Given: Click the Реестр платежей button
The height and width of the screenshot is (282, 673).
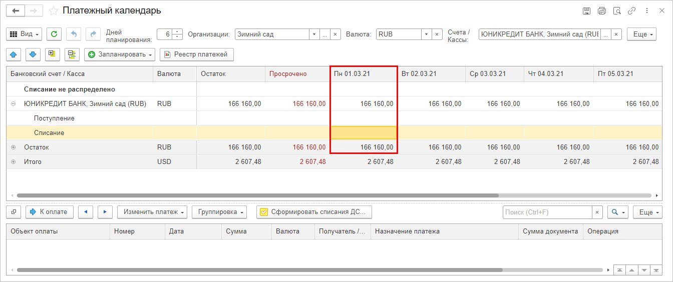Looking at the screenshot, I should click(197, 54).
